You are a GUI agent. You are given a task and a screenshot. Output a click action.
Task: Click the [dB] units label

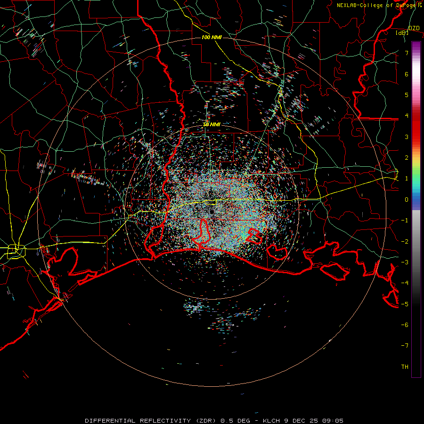pyautogui.click(x=402, y=33)
